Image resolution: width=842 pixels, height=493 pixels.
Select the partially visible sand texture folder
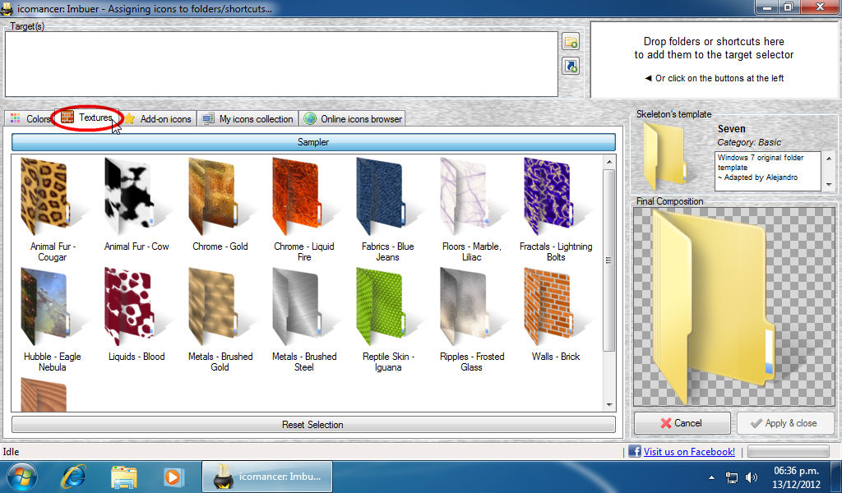pos(44,394)
